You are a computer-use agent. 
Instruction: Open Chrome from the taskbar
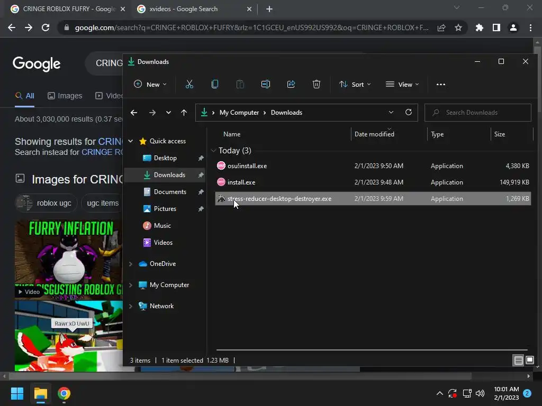point(64,393)
